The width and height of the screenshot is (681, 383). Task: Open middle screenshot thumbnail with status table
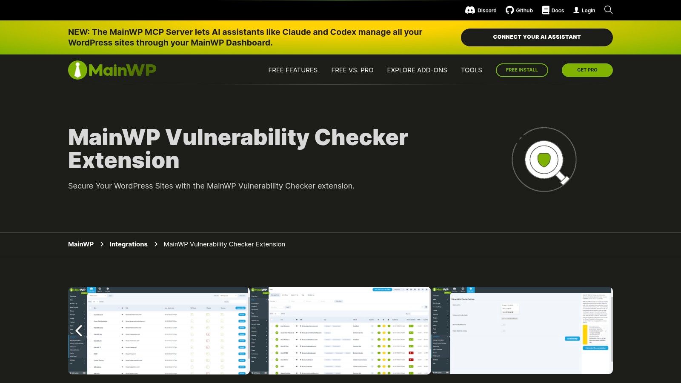point(340,331)
